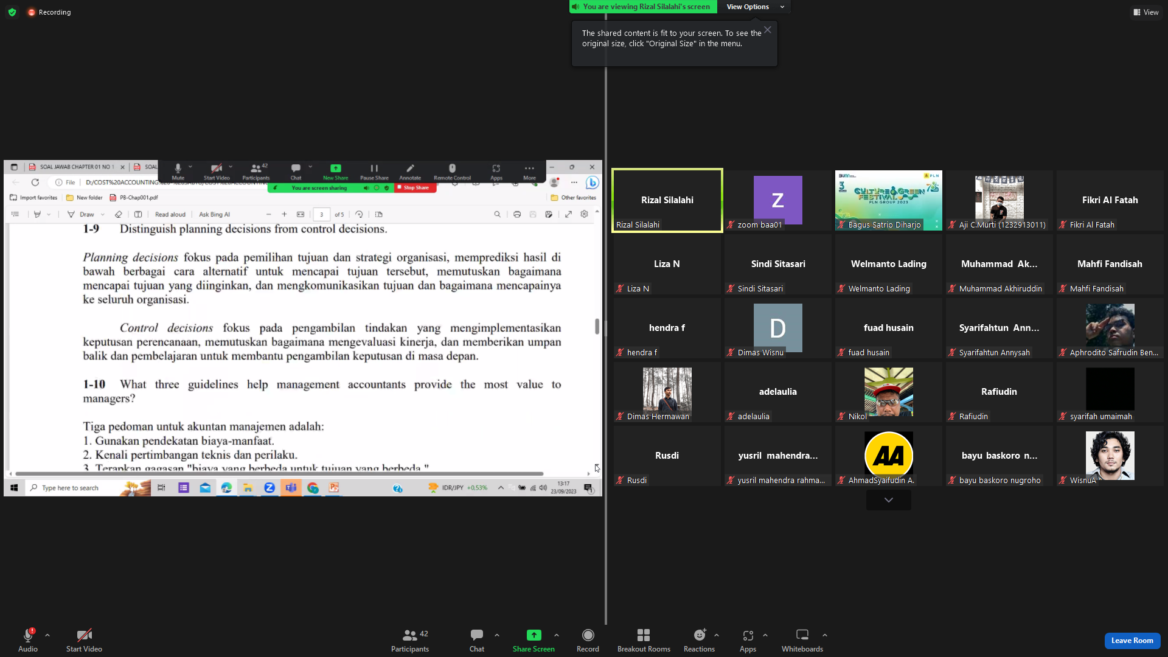Click Ask Bing AI in PDF toolbar
This screenshot has width=1168, height=657.
point(214,214)
